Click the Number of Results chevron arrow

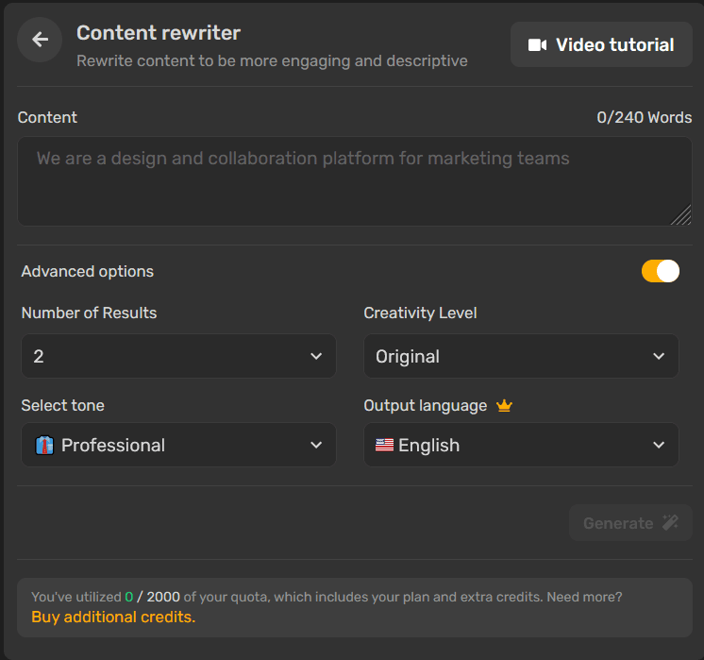(x=315, y=356)
